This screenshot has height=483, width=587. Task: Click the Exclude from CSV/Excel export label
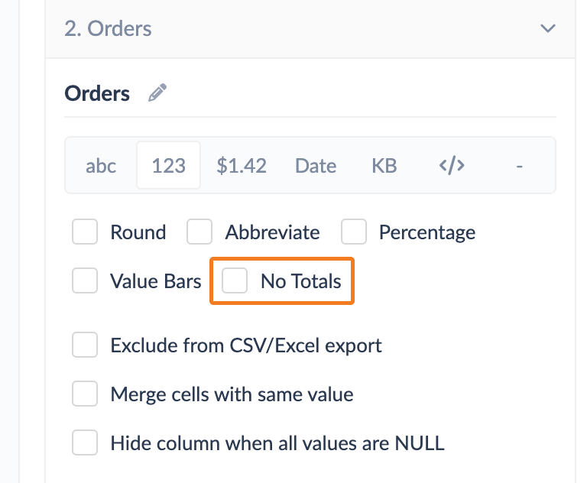(x=246, y=345)
